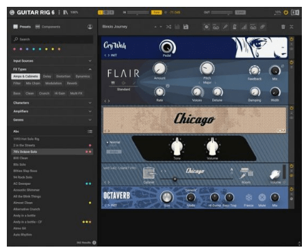Viewport: 306px width, 250px height.
Task: Click the cabinet mic position slider handle
Action: click(175, 179)
